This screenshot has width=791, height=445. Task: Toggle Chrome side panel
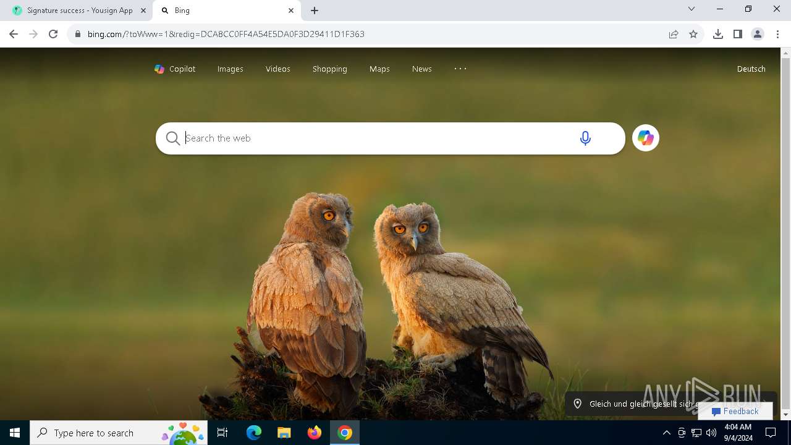738,34
